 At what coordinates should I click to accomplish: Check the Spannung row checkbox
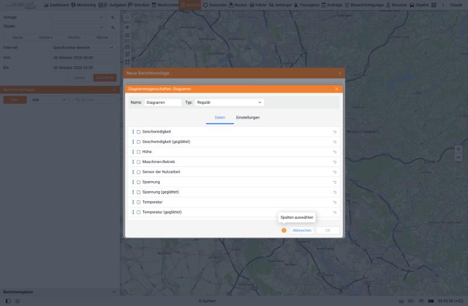(x=139, y=182)
